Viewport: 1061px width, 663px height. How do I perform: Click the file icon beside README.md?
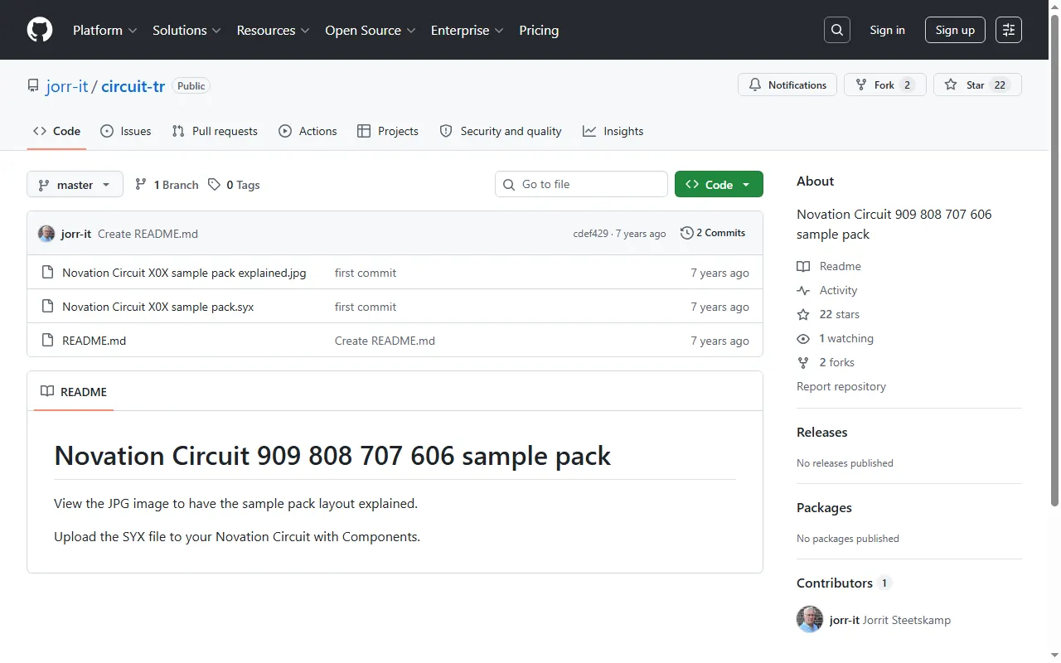pos(47,341)
